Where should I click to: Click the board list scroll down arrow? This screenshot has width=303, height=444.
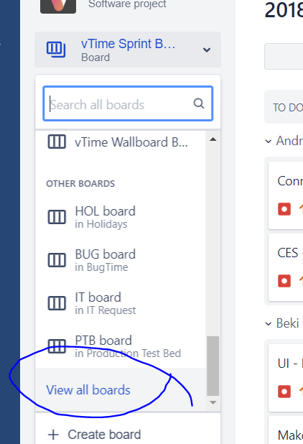[x=213, y=402]
